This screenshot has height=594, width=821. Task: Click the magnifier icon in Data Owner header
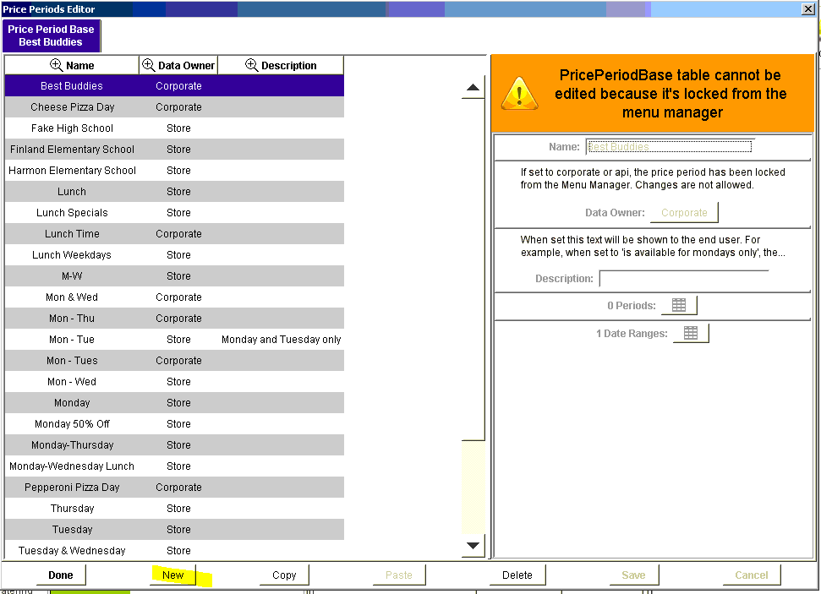(x=148, y=65)
